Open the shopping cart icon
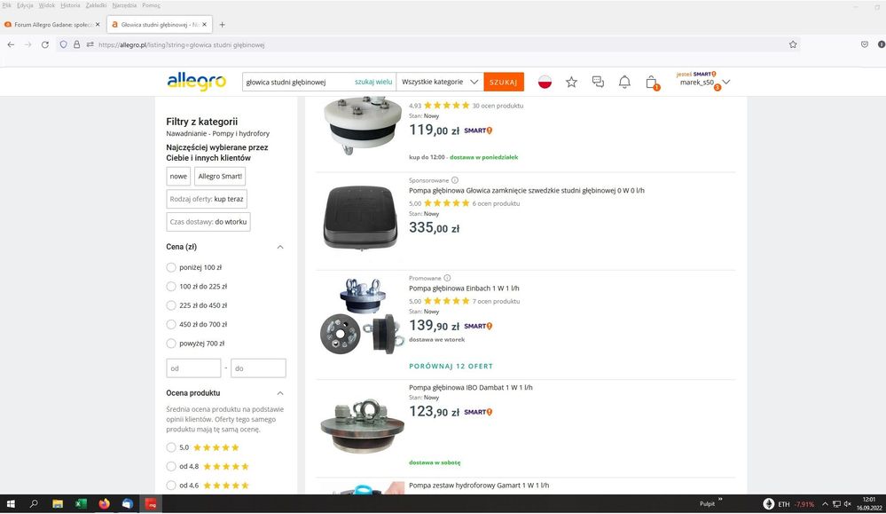Screen dimensions: 886x514 (x=652, y=83)
